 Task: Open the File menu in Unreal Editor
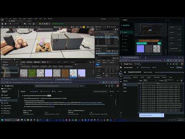click(x=6, y=19)
